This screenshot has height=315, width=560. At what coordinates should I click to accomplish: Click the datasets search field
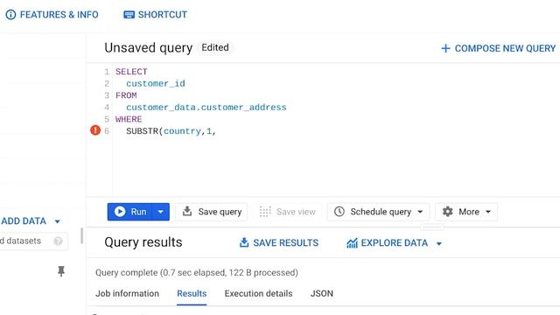point(34,241)
